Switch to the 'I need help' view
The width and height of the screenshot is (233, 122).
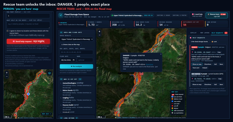(197, 15)
